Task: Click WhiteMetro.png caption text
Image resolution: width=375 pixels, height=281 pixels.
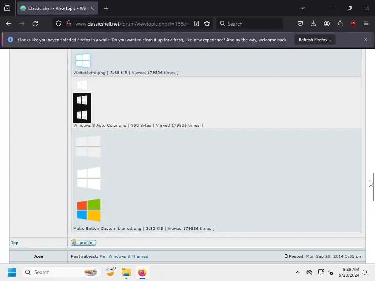Action: click(126, 73)
